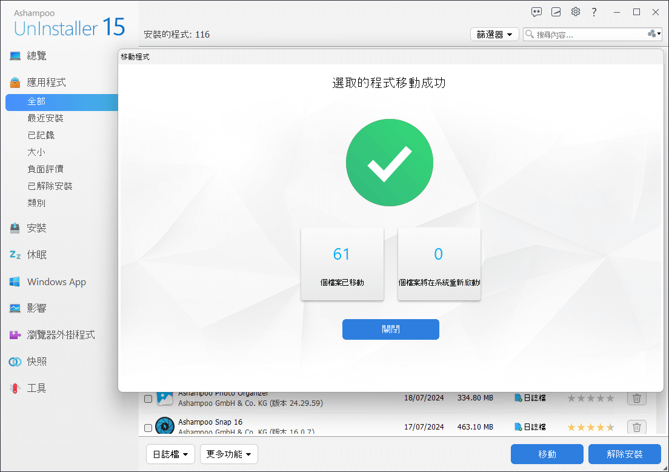Check the Ashampoo Photo Organizer checkbox
The image size is (669, 472).
coord(148,399)
